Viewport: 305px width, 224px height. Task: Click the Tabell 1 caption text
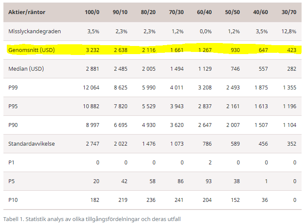(x=92, y=219)
